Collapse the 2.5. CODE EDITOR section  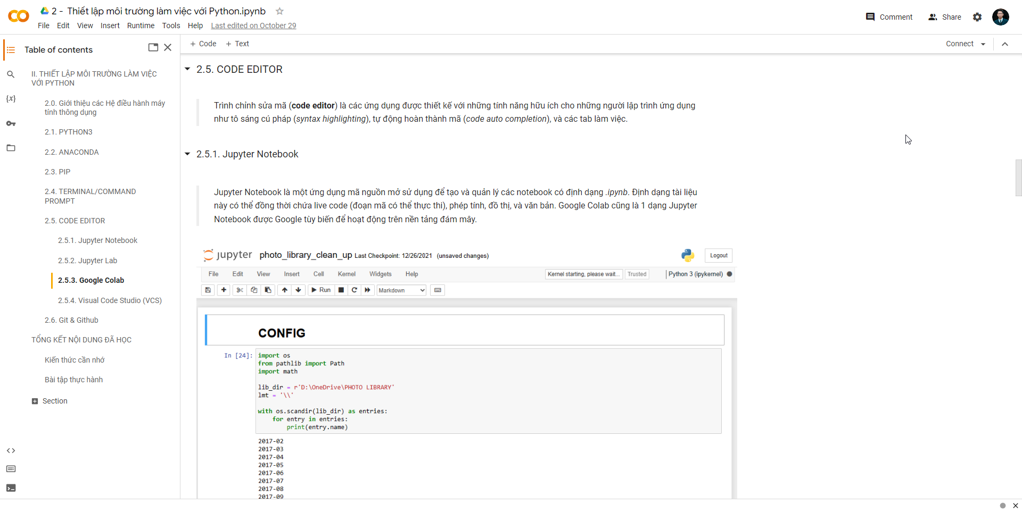(x=187, y=69)
